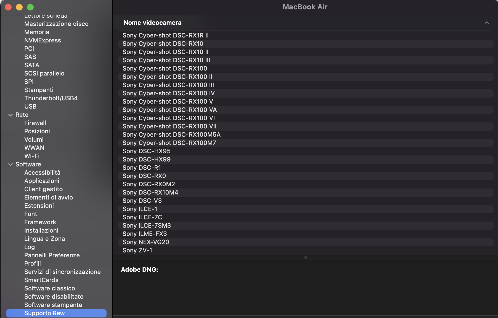Viewport: 498px width, 318px height.
Task: Select Servizi di sincronizzazione entry
Action: tap(62, 272)
